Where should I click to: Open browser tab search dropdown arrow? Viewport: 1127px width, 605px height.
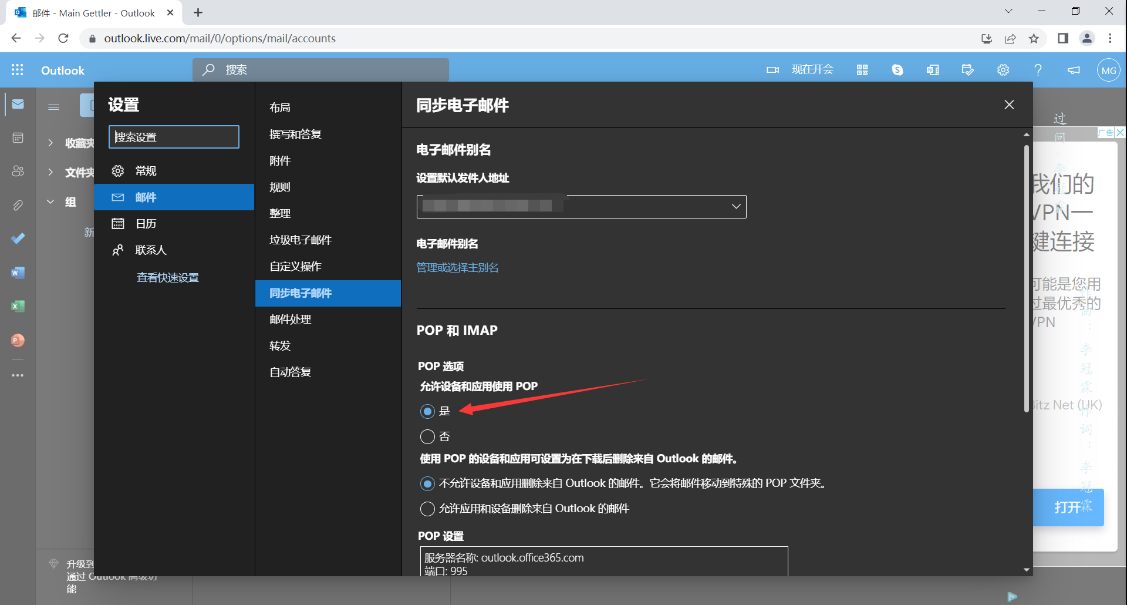tap(1008, 11)
